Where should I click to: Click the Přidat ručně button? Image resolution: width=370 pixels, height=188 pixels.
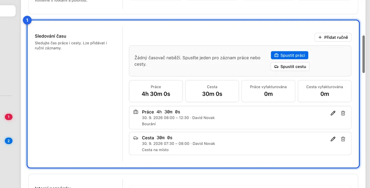click(333, 37)
